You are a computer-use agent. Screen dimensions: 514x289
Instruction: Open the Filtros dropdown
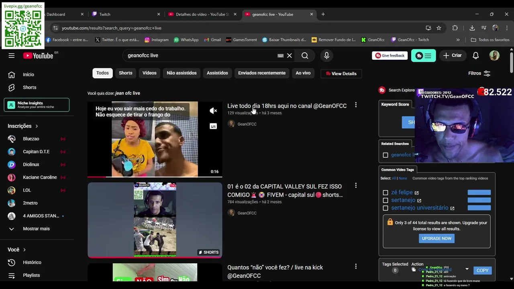(479, 73)
